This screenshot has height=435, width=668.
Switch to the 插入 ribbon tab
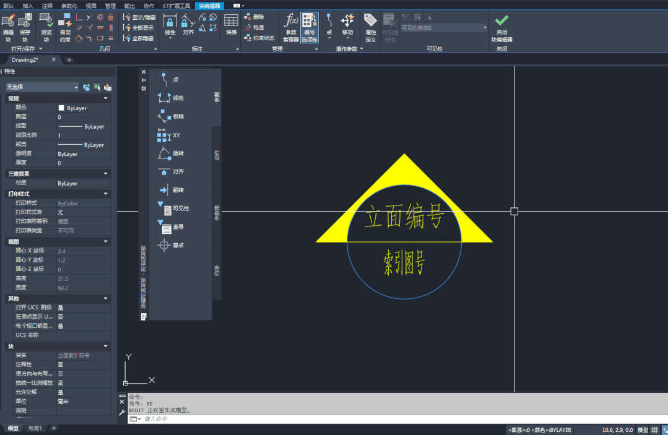click(28, 6)
